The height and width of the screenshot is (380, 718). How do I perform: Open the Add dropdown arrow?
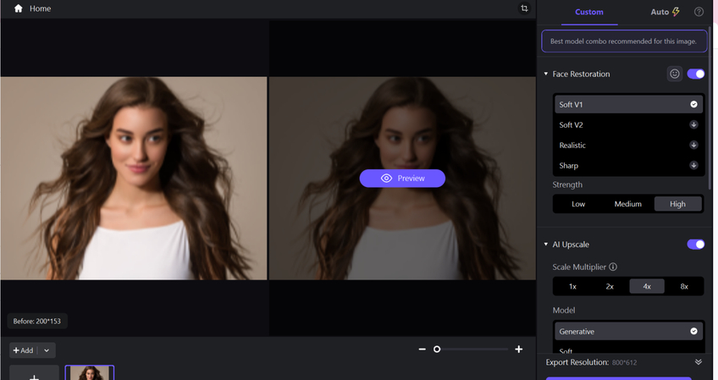[x=47, y=350]
